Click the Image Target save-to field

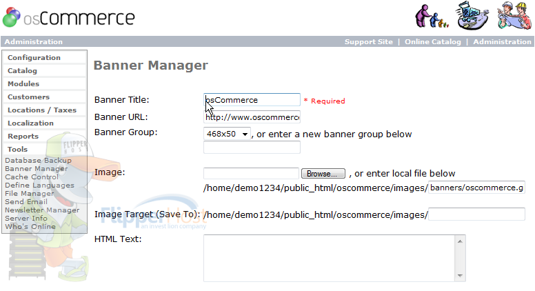pos(476,214)
